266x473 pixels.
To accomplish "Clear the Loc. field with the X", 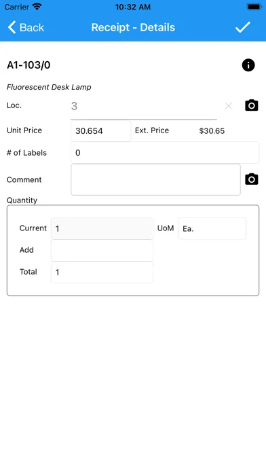I will 229,105.
